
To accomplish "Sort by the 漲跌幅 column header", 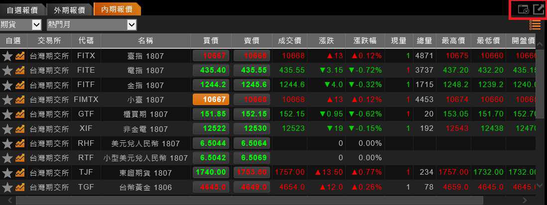I will tap(367, 41).
